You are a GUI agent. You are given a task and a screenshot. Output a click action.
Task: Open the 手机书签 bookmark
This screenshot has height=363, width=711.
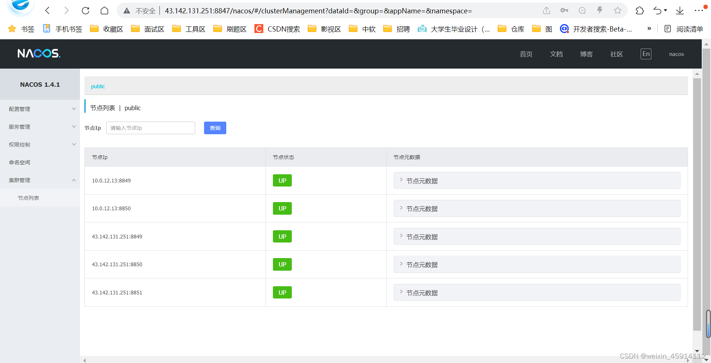(63, 29)
